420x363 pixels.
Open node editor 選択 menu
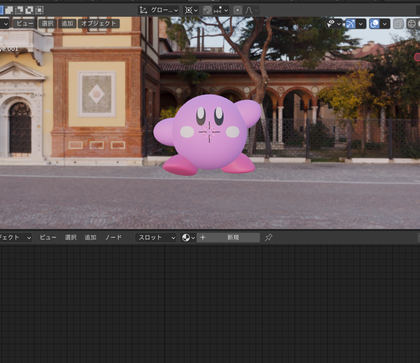click(x=71, y=238)
